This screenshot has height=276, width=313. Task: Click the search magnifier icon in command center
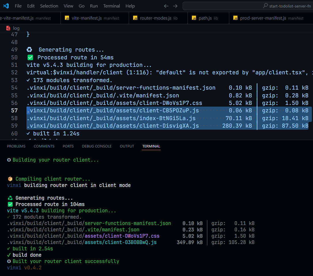click(x=265, y=5)
